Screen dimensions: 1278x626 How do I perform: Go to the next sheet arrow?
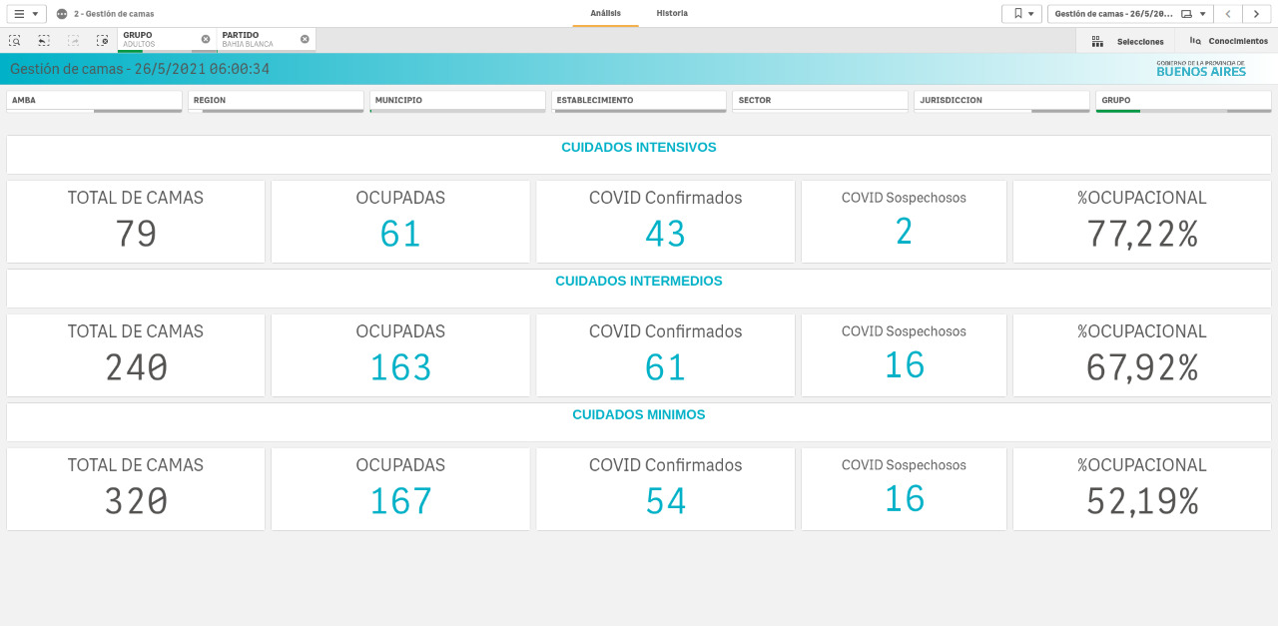(1256, 14)
